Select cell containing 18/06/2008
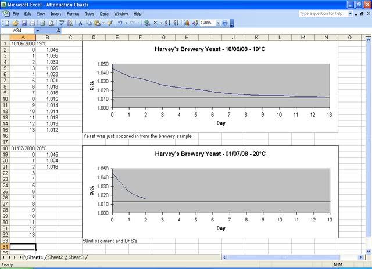Screen dimensions: 372x269 pos(23,43)
